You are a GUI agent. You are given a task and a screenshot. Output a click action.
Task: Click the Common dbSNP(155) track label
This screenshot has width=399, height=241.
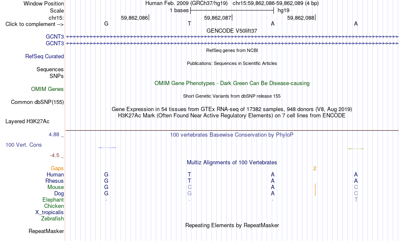point(37,102)
